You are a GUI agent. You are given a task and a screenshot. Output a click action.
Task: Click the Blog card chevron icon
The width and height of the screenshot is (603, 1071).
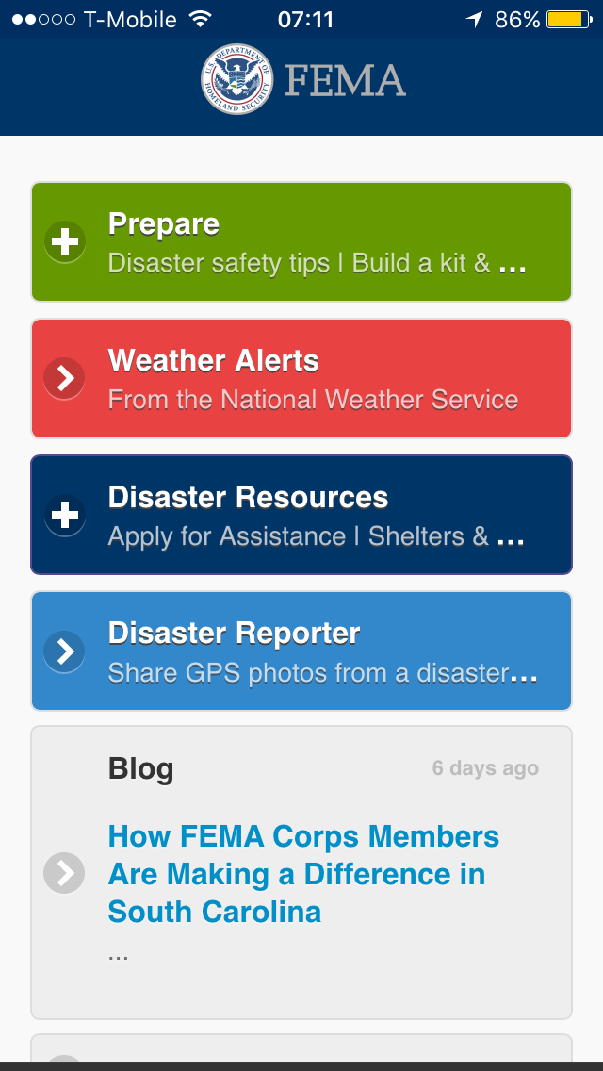(65, 874)
